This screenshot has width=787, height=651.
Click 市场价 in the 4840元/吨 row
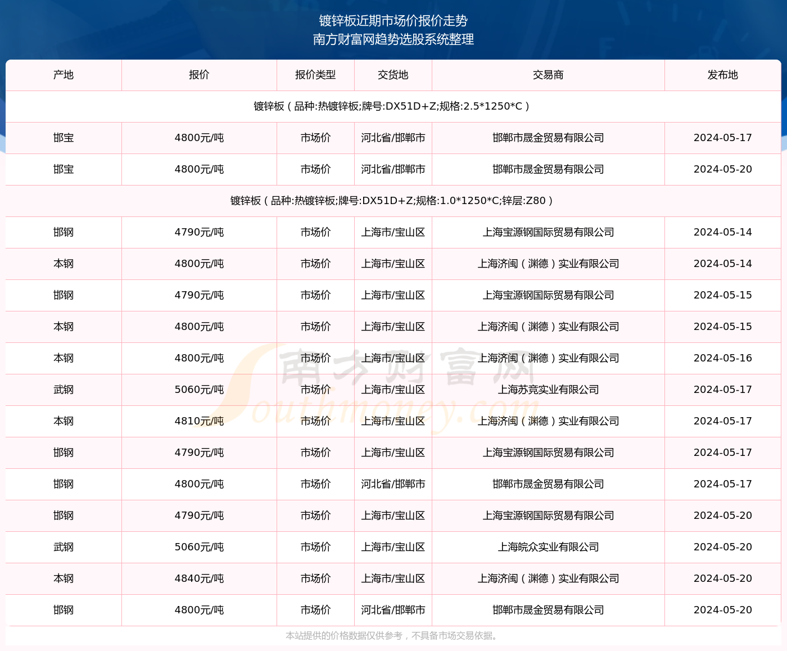pos(315,578)
